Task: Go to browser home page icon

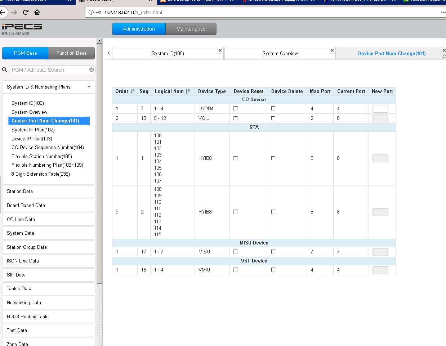Action: (37, 12)
